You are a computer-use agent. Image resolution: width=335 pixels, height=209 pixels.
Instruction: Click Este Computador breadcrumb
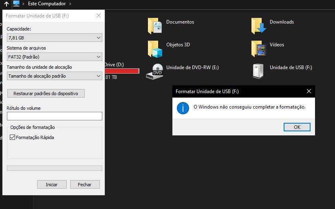47,4
